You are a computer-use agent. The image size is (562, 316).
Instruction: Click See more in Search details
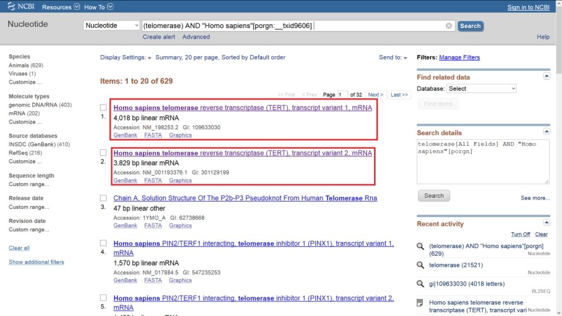(x=535, y=198)
